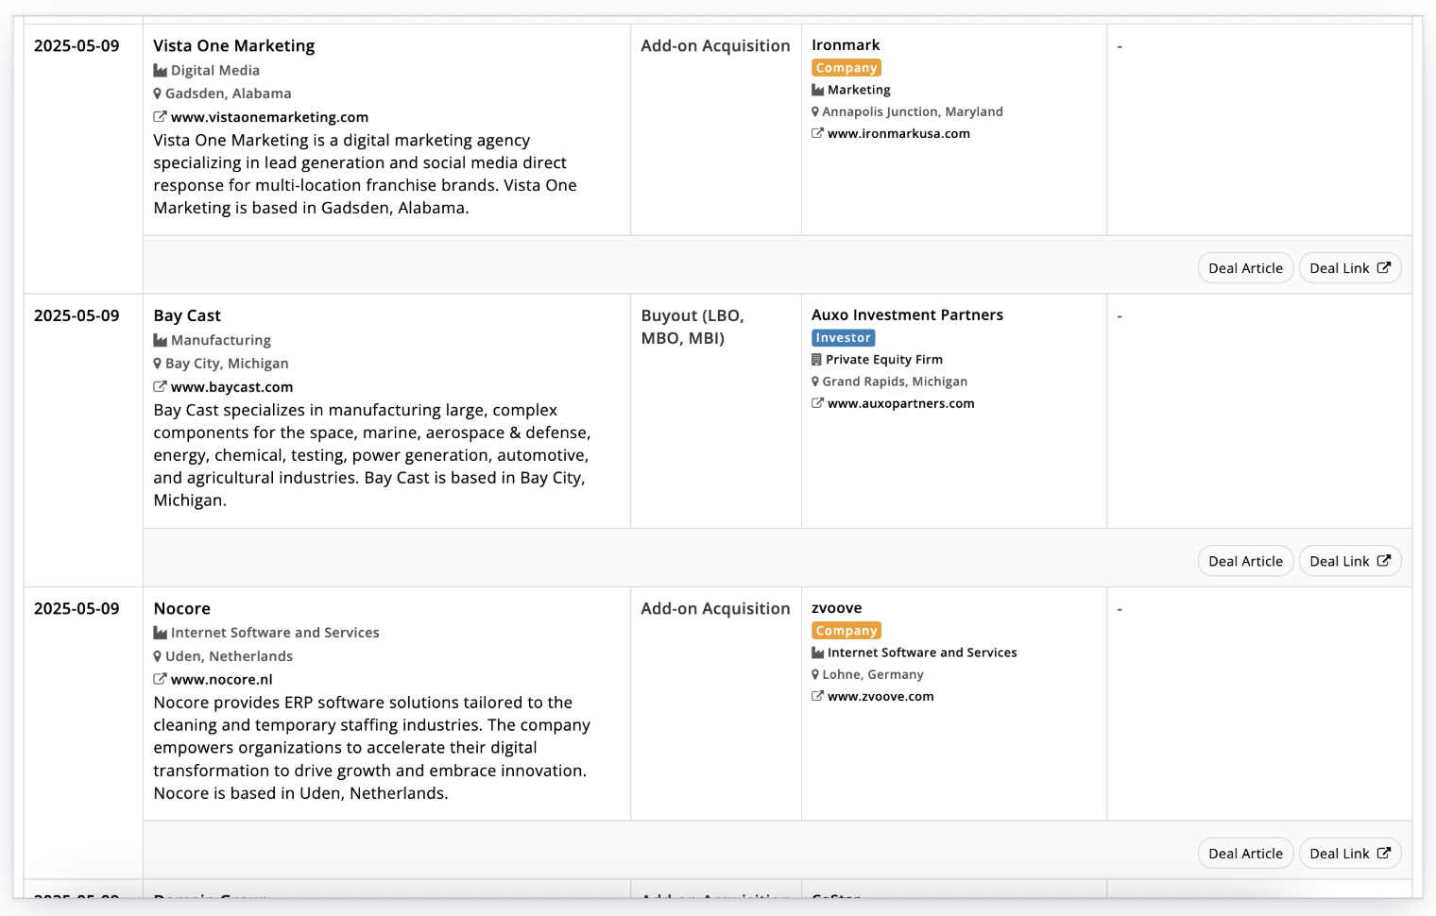Click the building icon beside Private Equity Firm
The image size is (1436, 916).
click(x=816, y=360)
